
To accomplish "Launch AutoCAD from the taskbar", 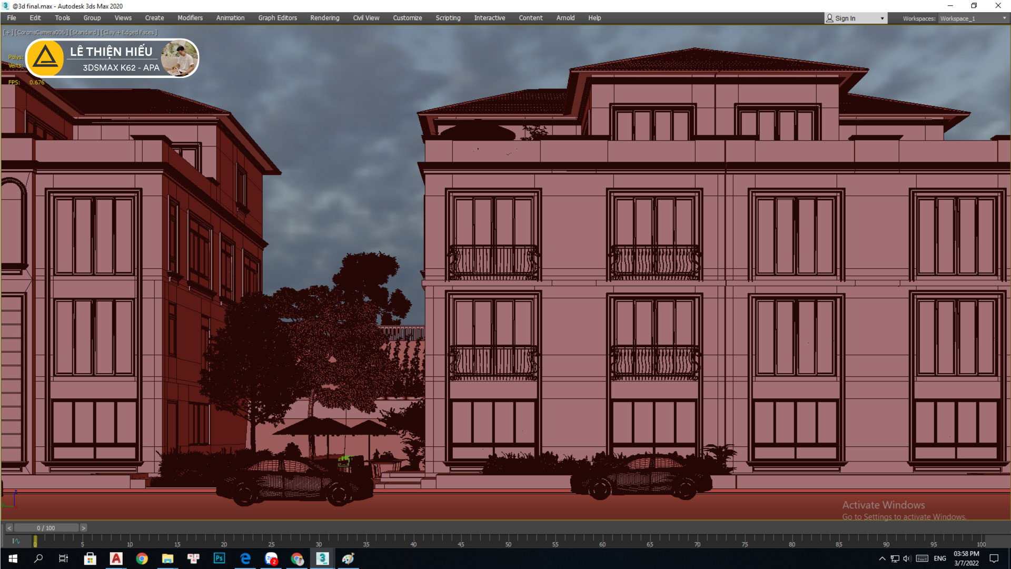I will point(116,558).
